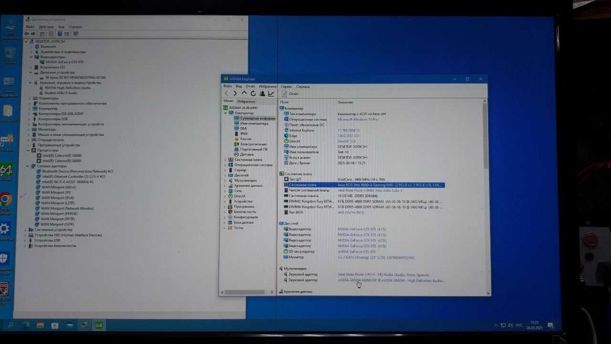Open Справка menu in AIDA64
The width and height of the screenshot is (611, 344).
[x=303, y=87]
